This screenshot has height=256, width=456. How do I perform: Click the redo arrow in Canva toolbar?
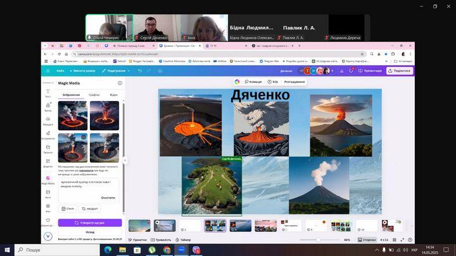pyautogui.click(x=149, y=71)
